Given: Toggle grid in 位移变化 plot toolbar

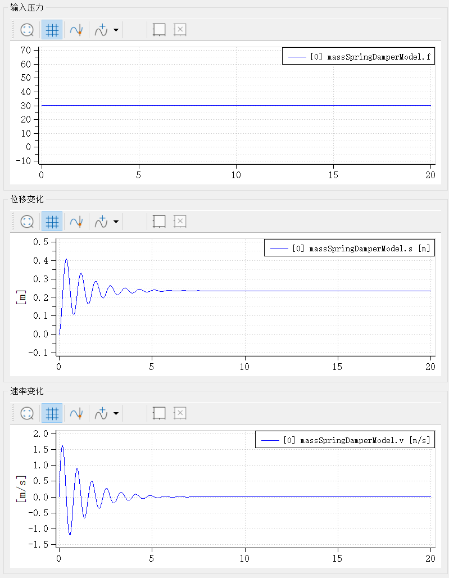Looking at the screenshot, I should (52, 222).
